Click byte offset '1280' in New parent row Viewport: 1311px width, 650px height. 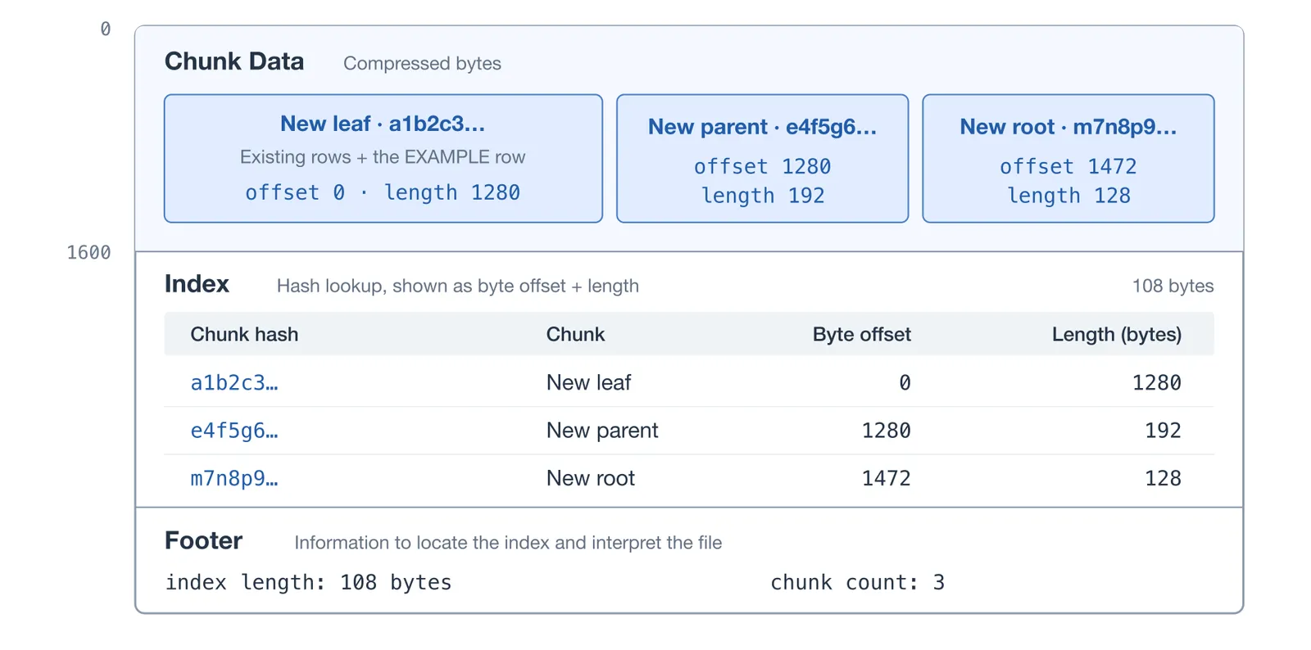click(886, 431)
